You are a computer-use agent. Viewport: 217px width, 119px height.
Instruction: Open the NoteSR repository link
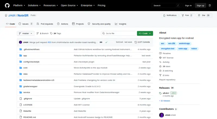[x=23, y=15]
